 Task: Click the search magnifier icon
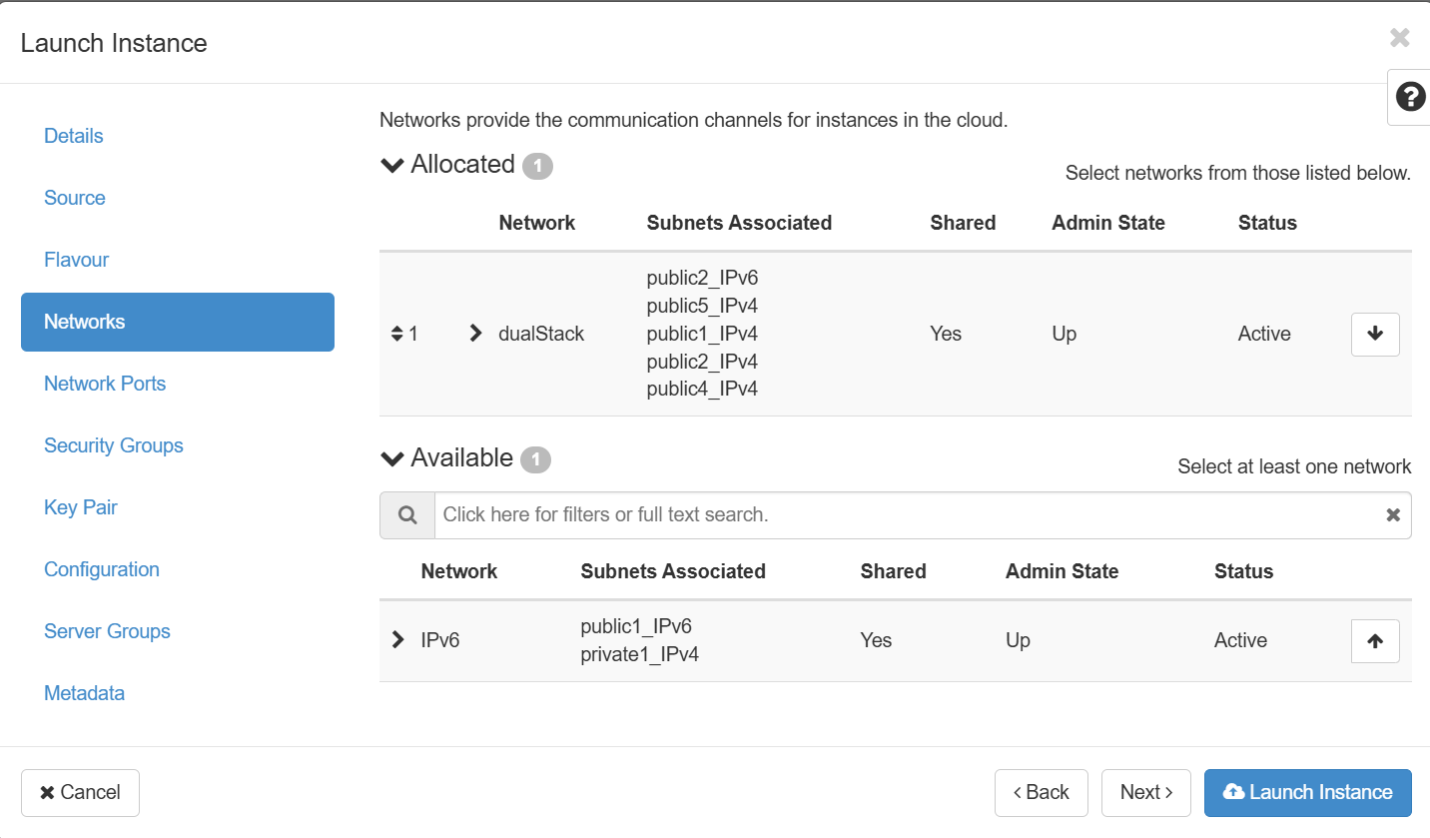406,515
